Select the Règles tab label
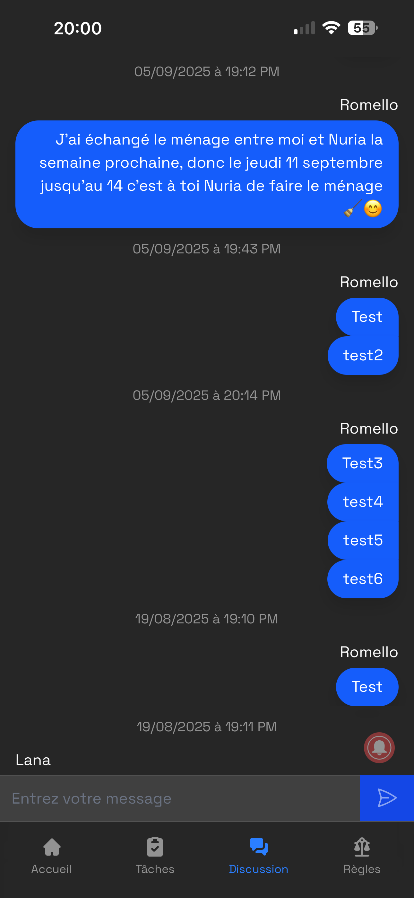The image size is (414, 898). [362, 869]
